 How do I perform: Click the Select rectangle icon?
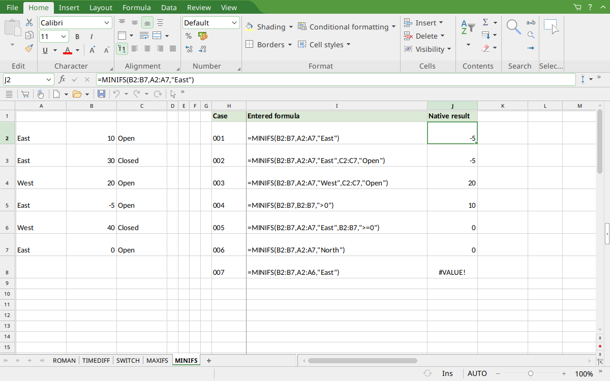pos(551,26)
